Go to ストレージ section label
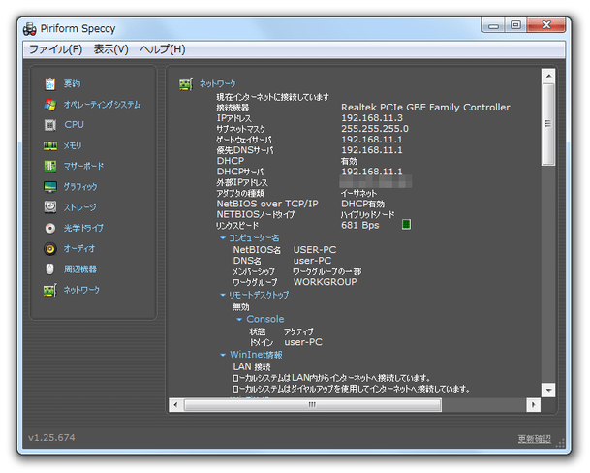Image resolution: width=590 pixels, height=473 pixels. pos(79,207)
